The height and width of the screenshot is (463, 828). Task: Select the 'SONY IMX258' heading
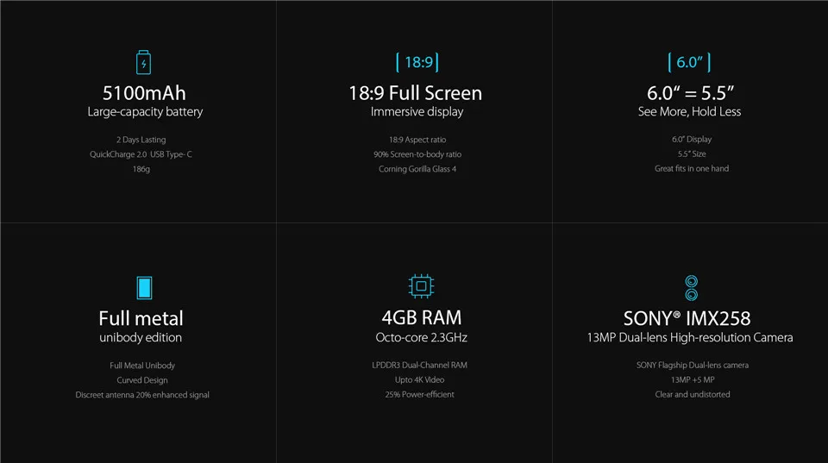click(687, 318)
